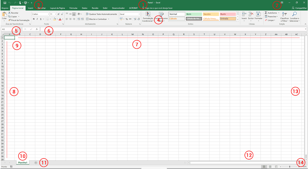Apply the Ruim cell style
Screen dimensions: 308x169
click(227, 14)
